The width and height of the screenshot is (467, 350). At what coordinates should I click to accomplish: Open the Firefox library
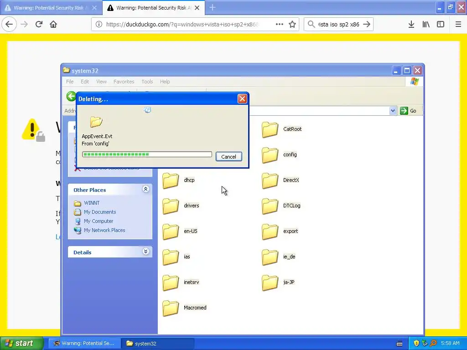[426, 25]
